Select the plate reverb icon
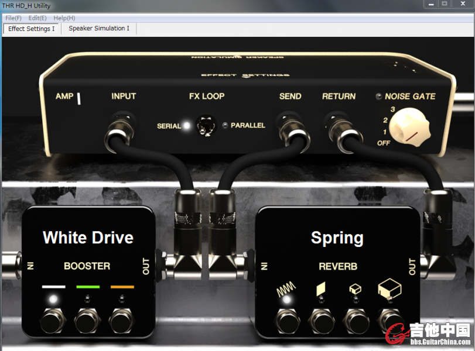This screenshot has width=475, height=351. coord(320,288)
